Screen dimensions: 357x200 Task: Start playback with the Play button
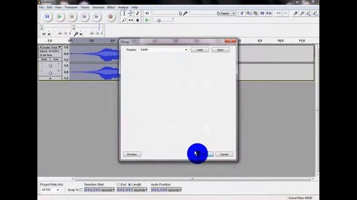click(60, 17)
